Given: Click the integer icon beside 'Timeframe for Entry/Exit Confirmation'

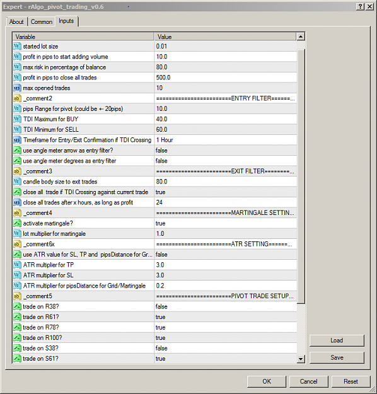Looking at the screenshot, I should (17, 140).
